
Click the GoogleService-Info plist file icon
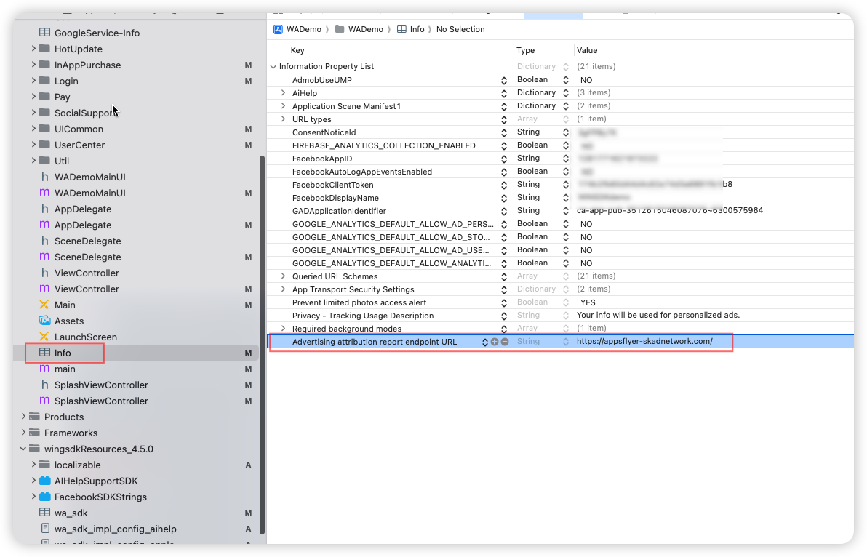(44, 33)
